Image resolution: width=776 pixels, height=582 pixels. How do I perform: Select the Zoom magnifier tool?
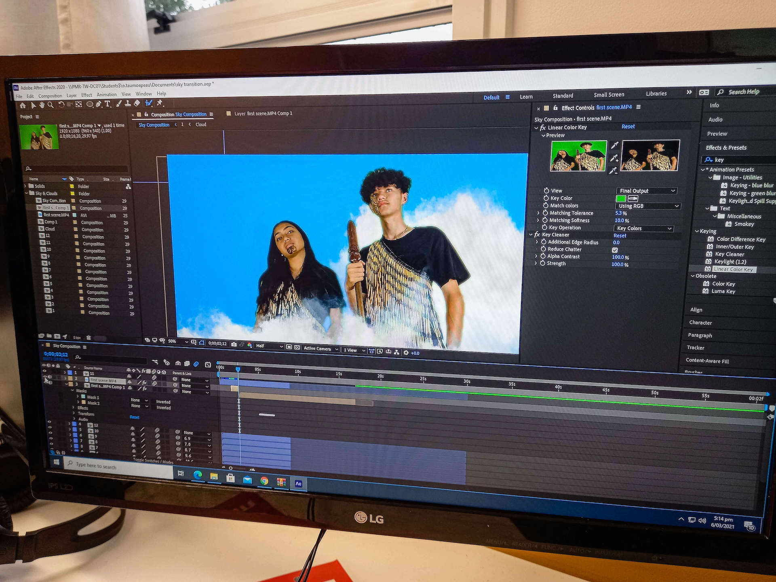tap(51, 105)
